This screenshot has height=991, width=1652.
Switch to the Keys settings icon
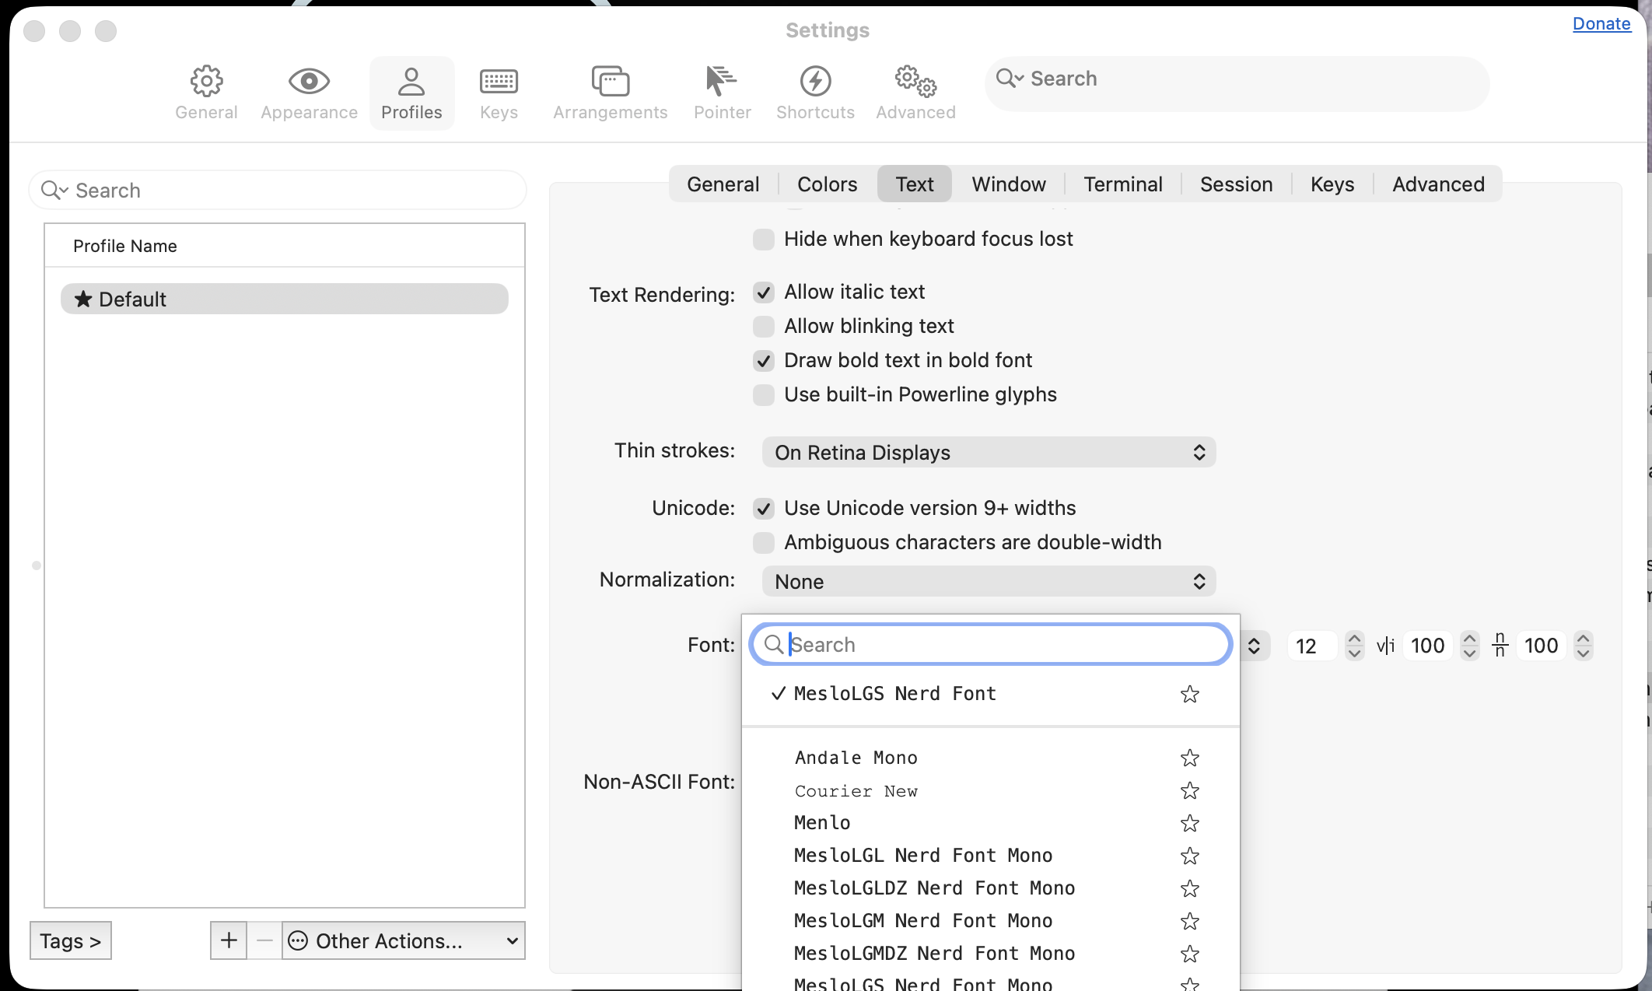point(499,92)
